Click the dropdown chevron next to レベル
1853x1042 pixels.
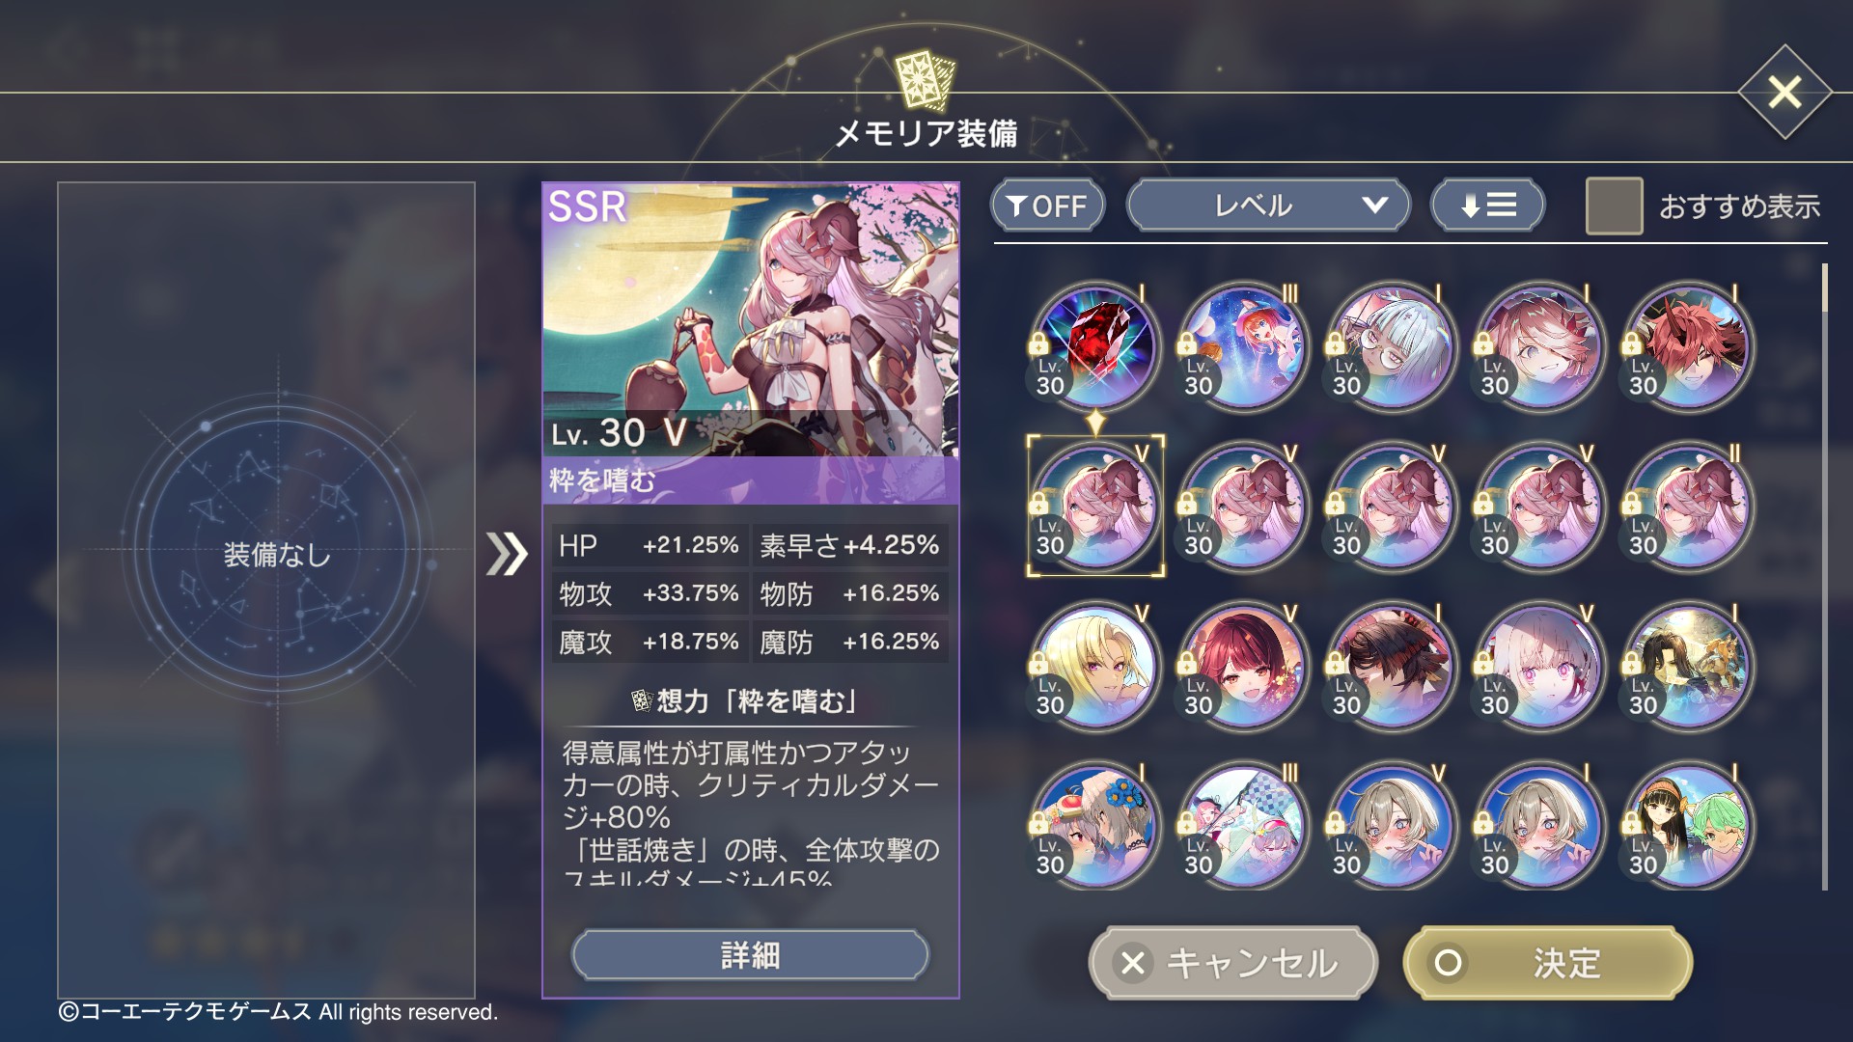[x=1374, y=206]
